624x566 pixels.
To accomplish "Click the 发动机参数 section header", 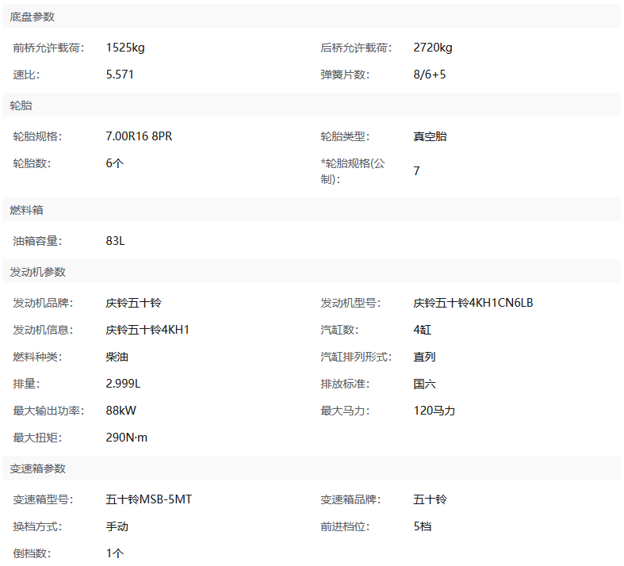I will [38, 272].
